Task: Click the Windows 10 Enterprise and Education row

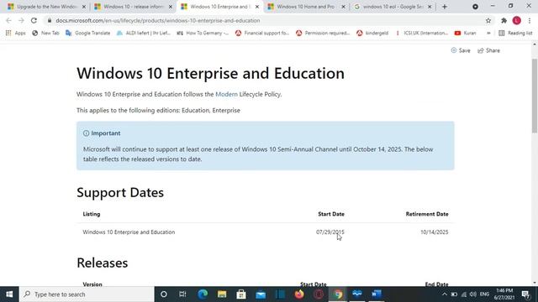Action: click(x=266, y=232)
